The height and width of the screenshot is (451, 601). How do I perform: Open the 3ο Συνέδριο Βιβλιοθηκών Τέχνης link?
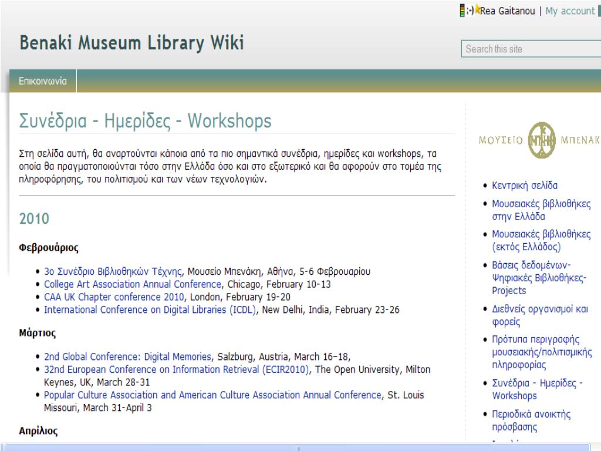click(x=113, y=271)
